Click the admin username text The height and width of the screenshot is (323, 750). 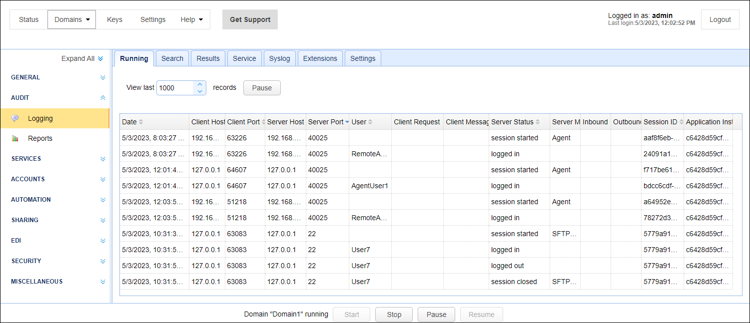(x=662, y=15)
